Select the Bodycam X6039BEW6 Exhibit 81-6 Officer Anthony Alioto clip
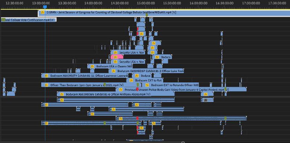The image size is (290, 143). pyautogui.click(x=116, y=94)
